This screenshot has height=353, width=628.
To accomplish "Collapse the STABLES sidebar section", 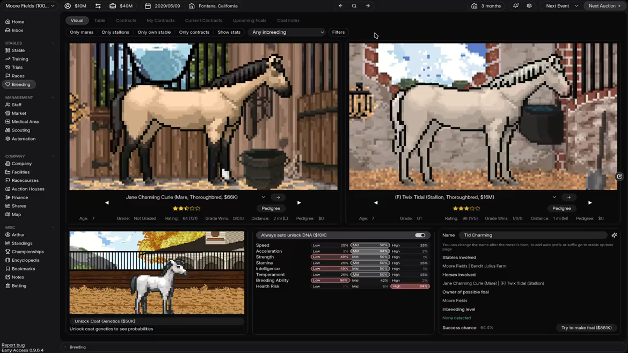I will (x=53, y=43).
